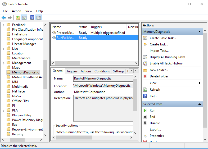Switch to the Triggers tab
208x149 pixels.
pyautogui.click(x=72, y=71)
